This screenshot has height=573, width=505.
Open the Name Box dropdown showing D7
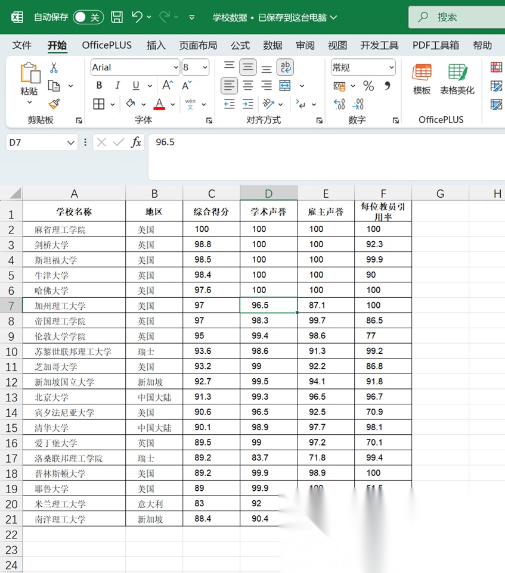pyautogui.click(x=71, y=142)
